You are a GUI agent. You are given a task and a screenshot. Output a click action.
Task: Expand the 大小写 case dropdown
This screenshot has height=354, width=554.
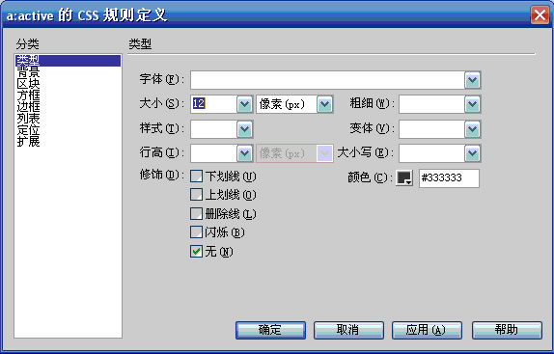pyautogui.click(x=472, y=153)
